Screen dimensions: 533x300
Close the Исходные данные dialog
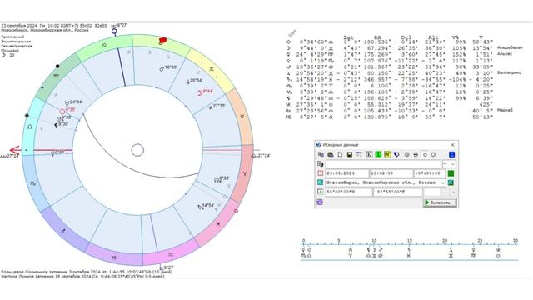tap(452, 145)
